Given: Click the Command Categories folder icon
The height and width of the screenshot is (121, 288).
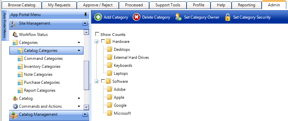Looking at the screenshot, I should click(x=20, y=59).
